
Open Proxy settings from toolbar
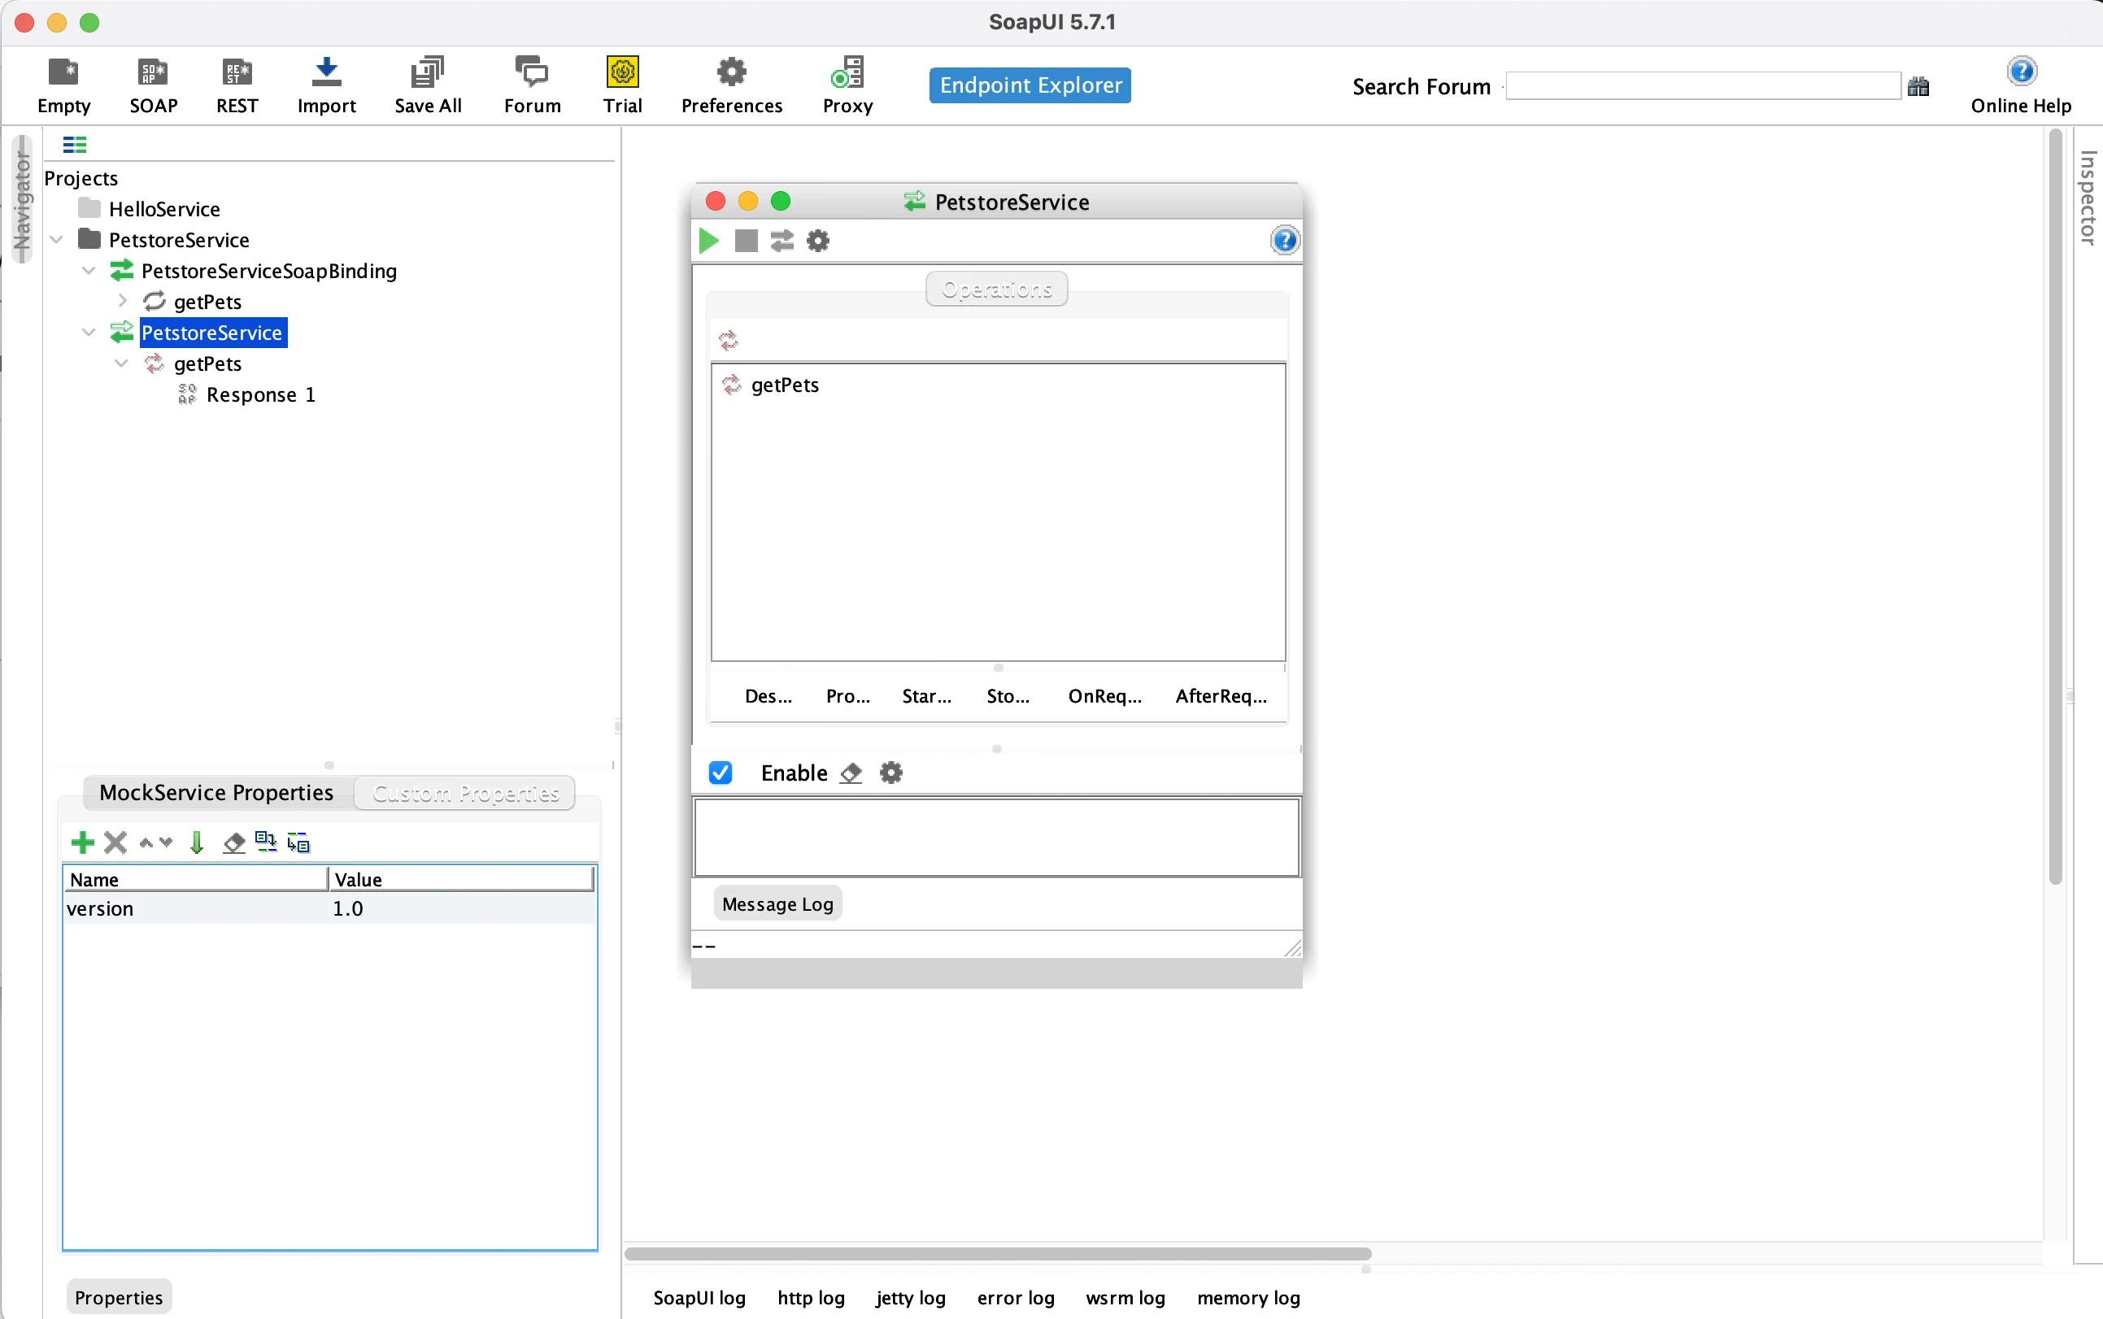point(847,85)
